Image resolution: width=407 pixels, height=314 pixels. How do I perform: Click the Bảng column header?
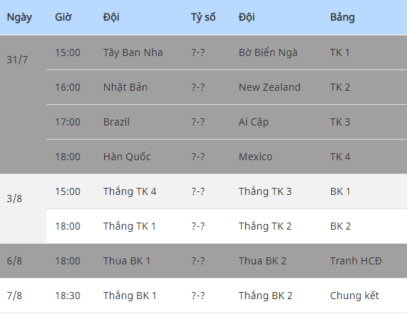click(x=342, y=18)
